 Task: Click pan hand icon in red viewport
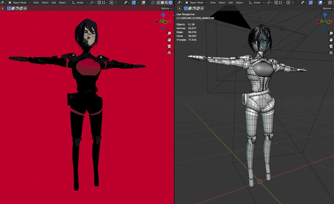coord(169,40)
